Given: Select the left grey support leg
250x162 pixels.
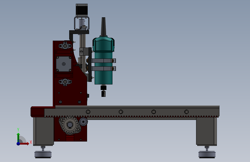Looking at the screenshot, I should click(43, 131).
